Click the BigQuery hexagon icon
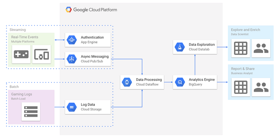The image size is (279, 139). tap(180, 82)
